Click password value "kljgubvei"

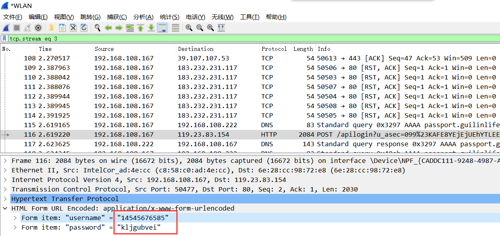139,228
